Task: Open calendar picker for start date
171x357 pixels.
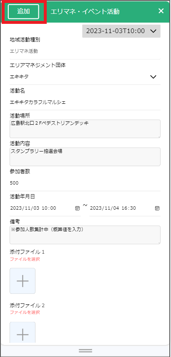Action: [x=77, y=208]
